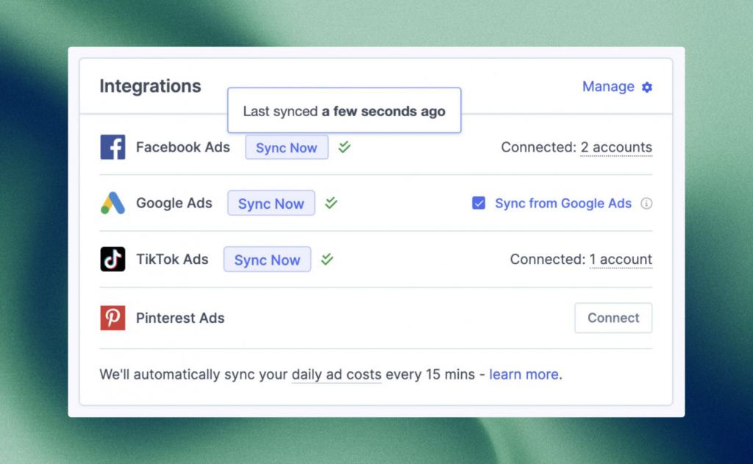
Task: Follow the learn more link
Action: click(x=524, y=374)
